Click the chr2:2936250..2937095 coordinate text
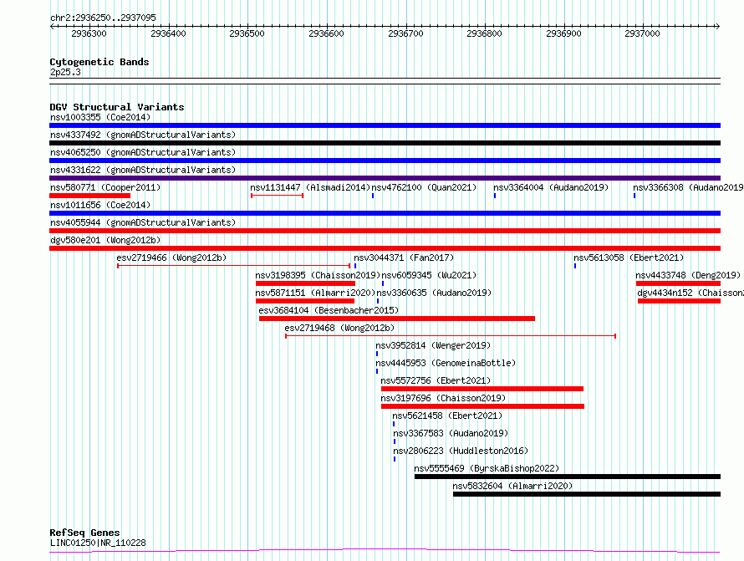Screen dimensions: 744x561 coord(103,18)
